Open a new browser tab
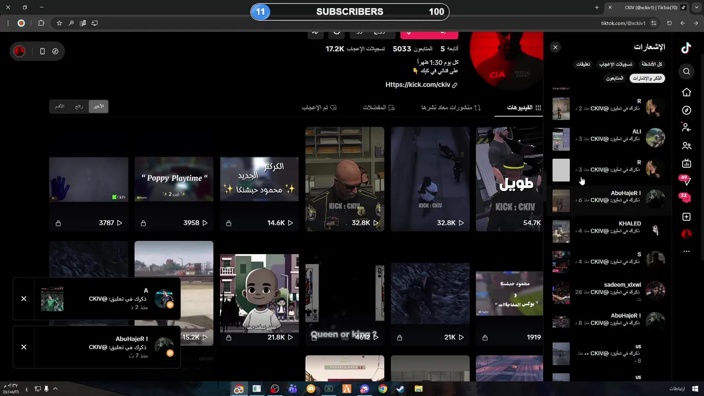Screen dimensions: 704x396 point(597,8)
